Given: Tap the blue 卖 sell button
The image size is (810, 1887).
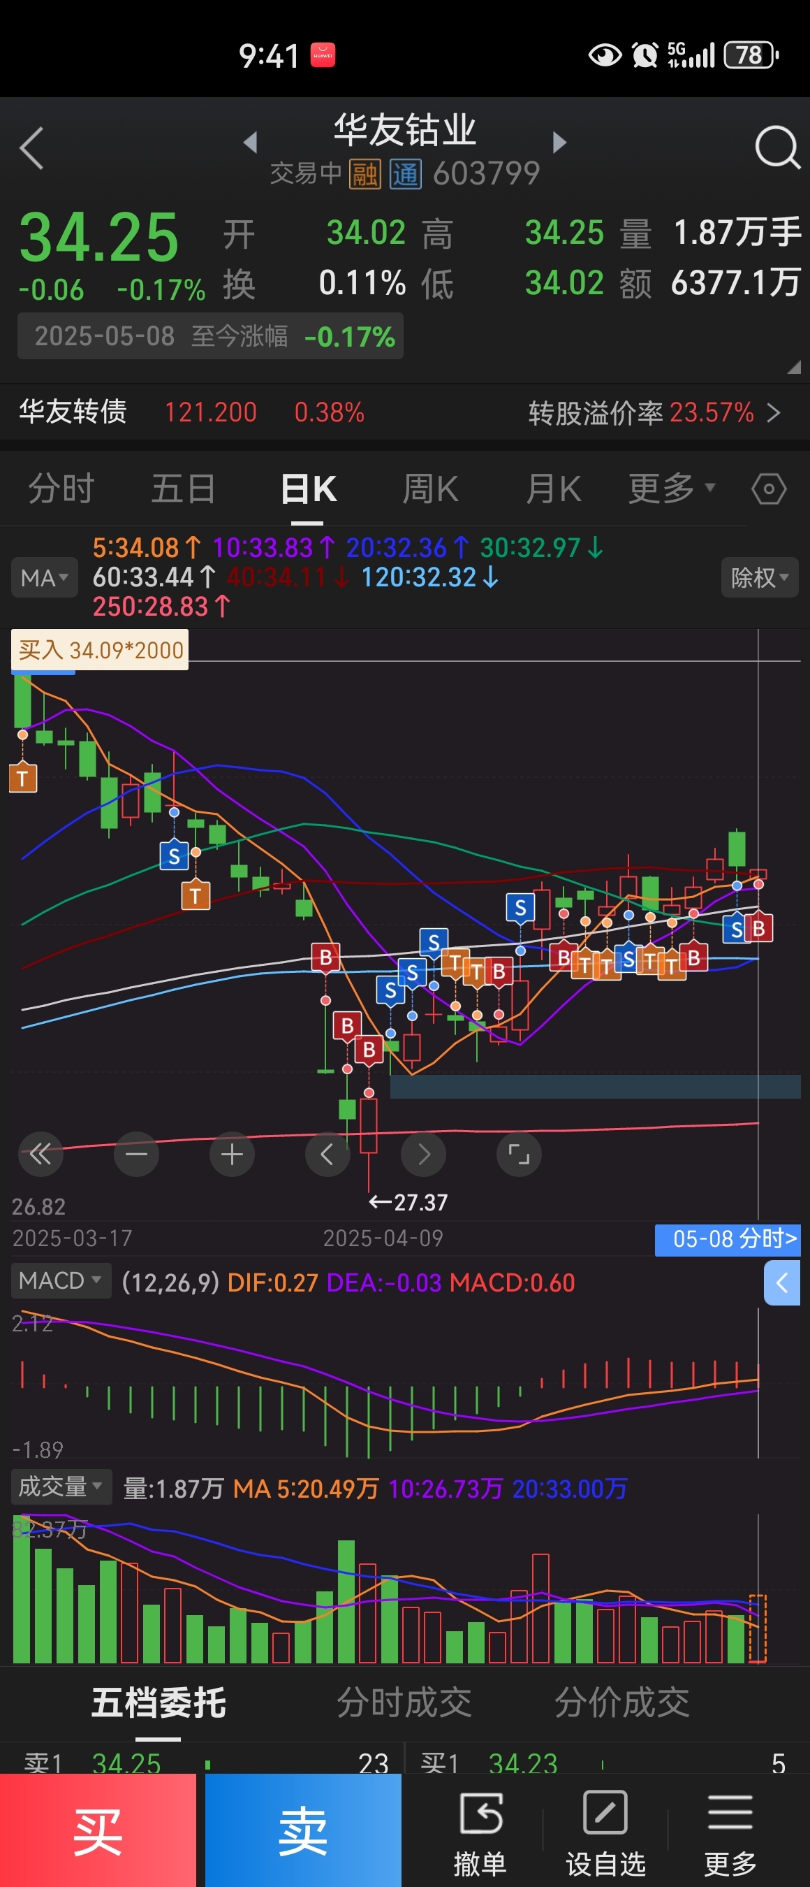Looking at the screenshot, I should point(303,1830).
